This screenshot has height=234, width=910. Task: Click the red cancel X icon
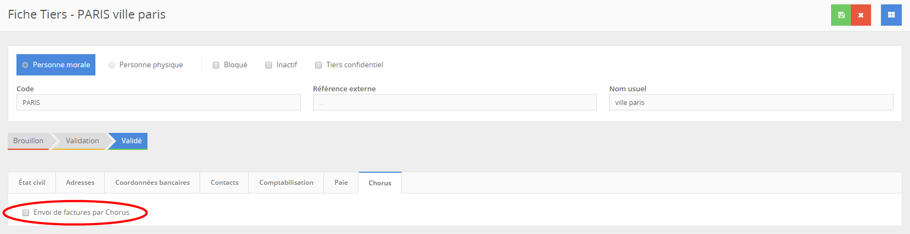pyautogui.click(x=861, y=15)
